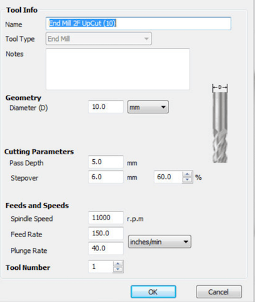This screenshot has width=255, height=302.
Task: Increment Tool Number with up arrow
Action: point(118,264)
